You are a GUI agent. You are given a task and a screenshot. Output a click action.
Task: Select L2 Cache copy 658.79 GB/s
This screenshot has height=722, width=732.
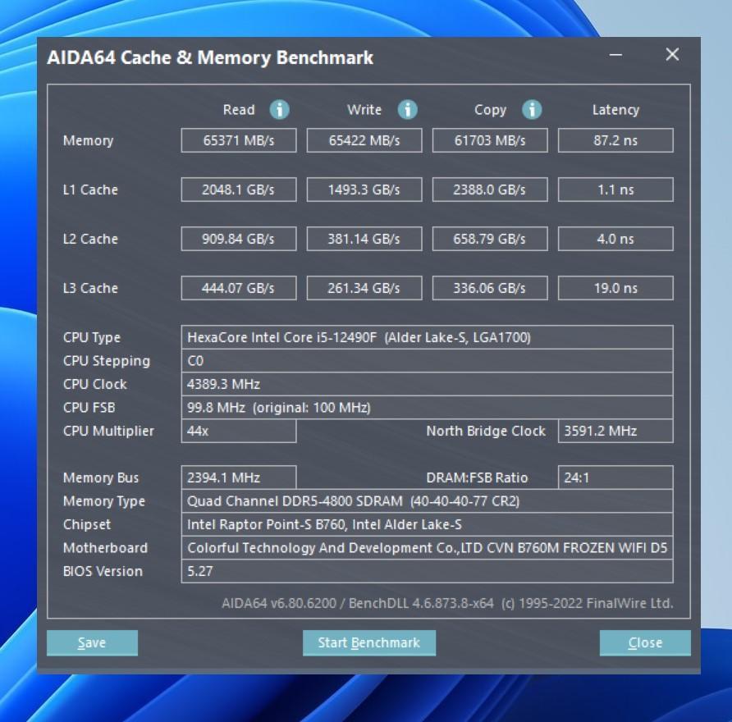[x=490, y=239]
